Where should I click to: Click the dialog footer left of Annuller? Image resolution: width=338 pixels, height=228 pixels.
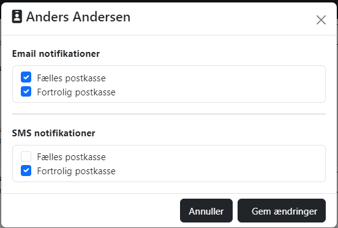pyautogui.click(x=91, y=211)
